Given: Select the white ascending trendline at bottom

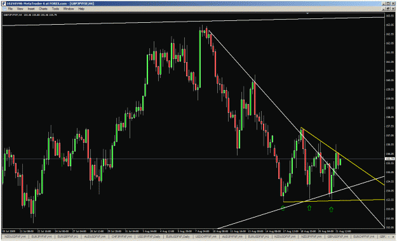Looking at the screenshot, I should point(301,202).
